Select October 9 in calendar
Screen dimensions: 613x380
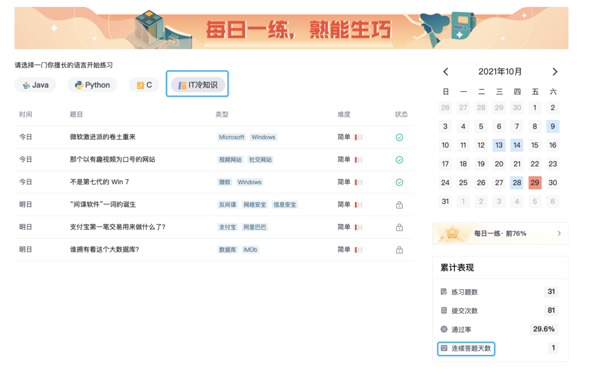pyautogui.click(x=553, y=126)
